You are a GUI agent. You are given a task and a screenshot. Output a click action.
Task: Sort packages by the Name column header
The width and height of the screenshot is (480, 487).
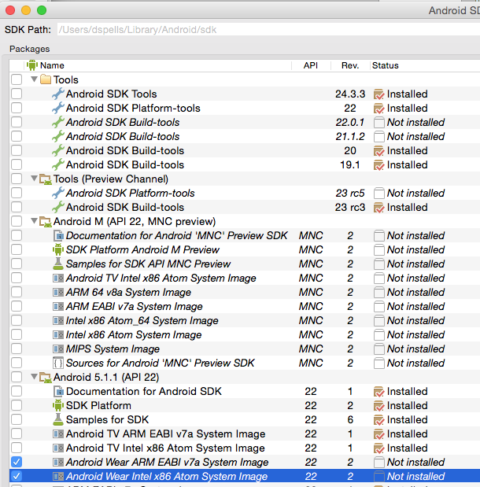click(x=158, y=65)
